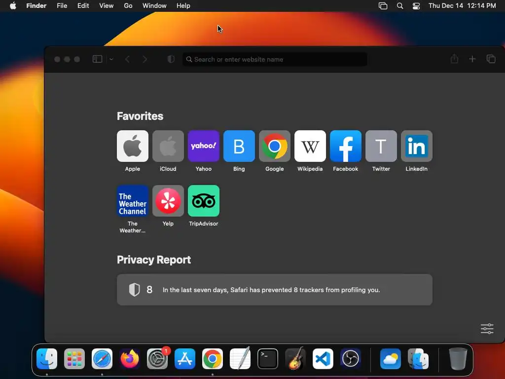Open the Apple favorite in Safari
Viewport: 505px width, 379px height.
[132, 146]
